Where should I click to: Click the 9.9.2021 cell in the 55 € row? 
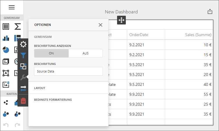146,94
